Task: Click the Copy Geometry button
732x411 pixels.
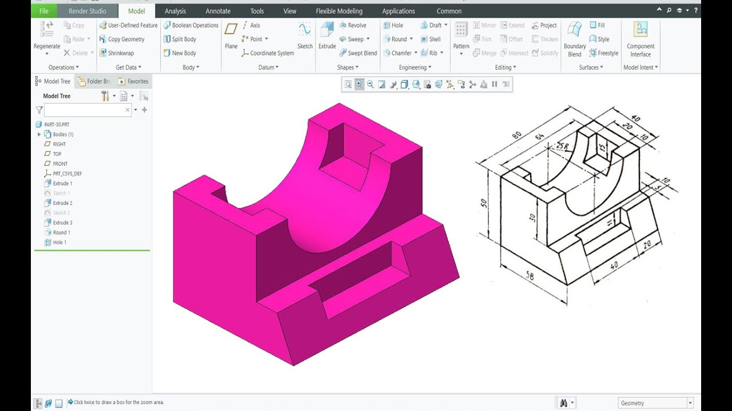Action: pos(122,39)
